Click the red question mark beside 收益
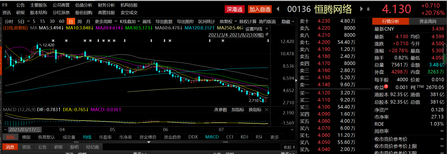 (x=386, y=86)
